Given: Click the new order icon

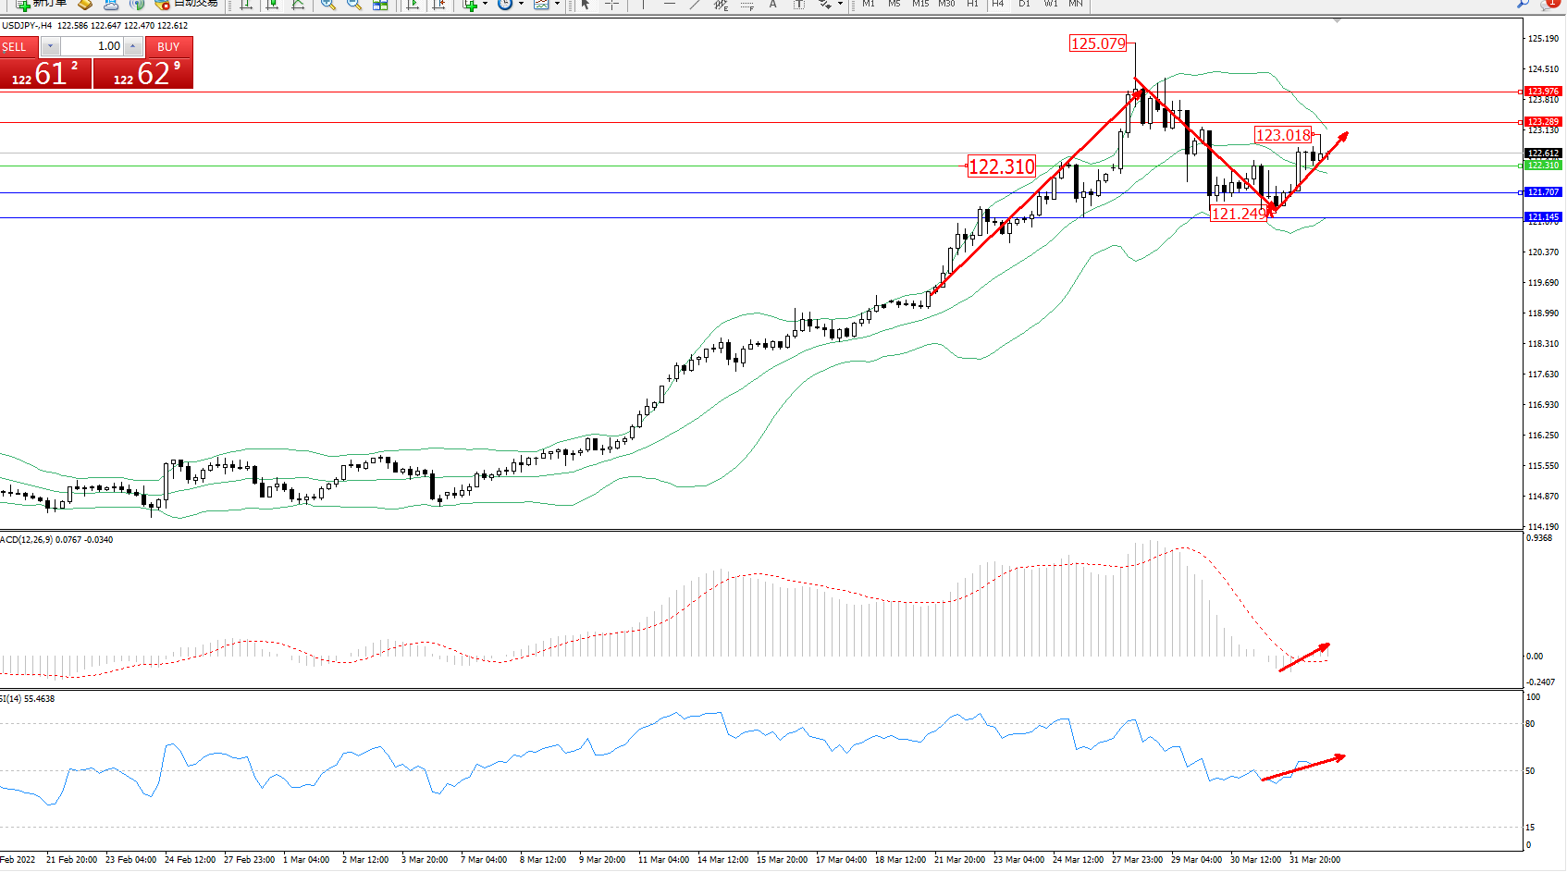Looking at the screenshot, I should click(22, 5).
